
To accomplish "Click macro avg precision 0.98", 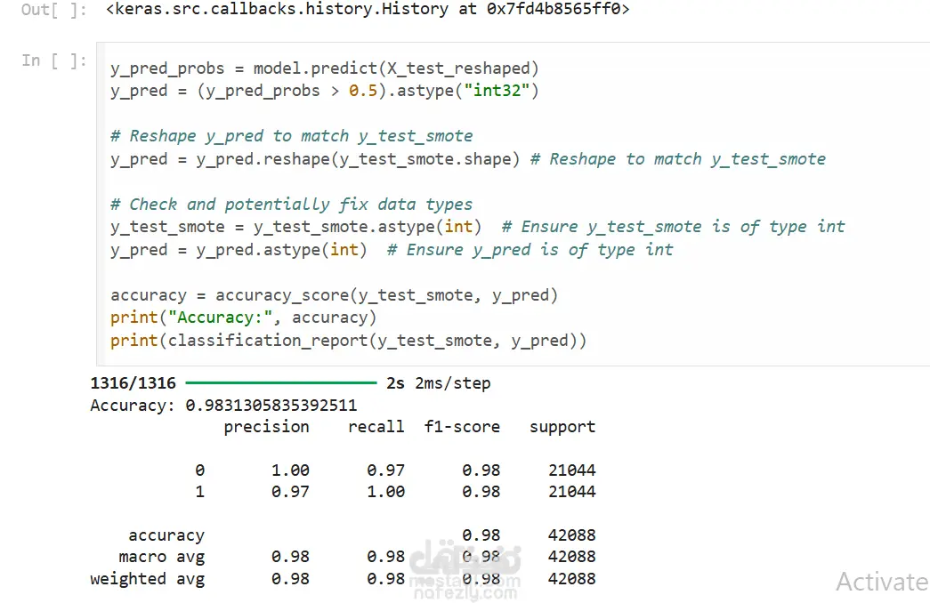I will pos(290,557).
